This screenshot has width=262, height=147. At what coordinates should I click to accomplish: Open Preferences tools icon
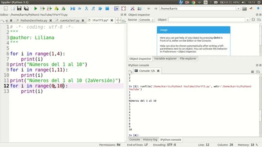coord(132,8)
